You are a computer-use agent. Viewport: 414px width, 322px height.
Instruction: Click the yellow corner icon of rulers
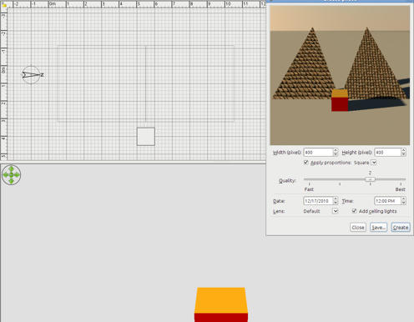[x=4, y=5]
